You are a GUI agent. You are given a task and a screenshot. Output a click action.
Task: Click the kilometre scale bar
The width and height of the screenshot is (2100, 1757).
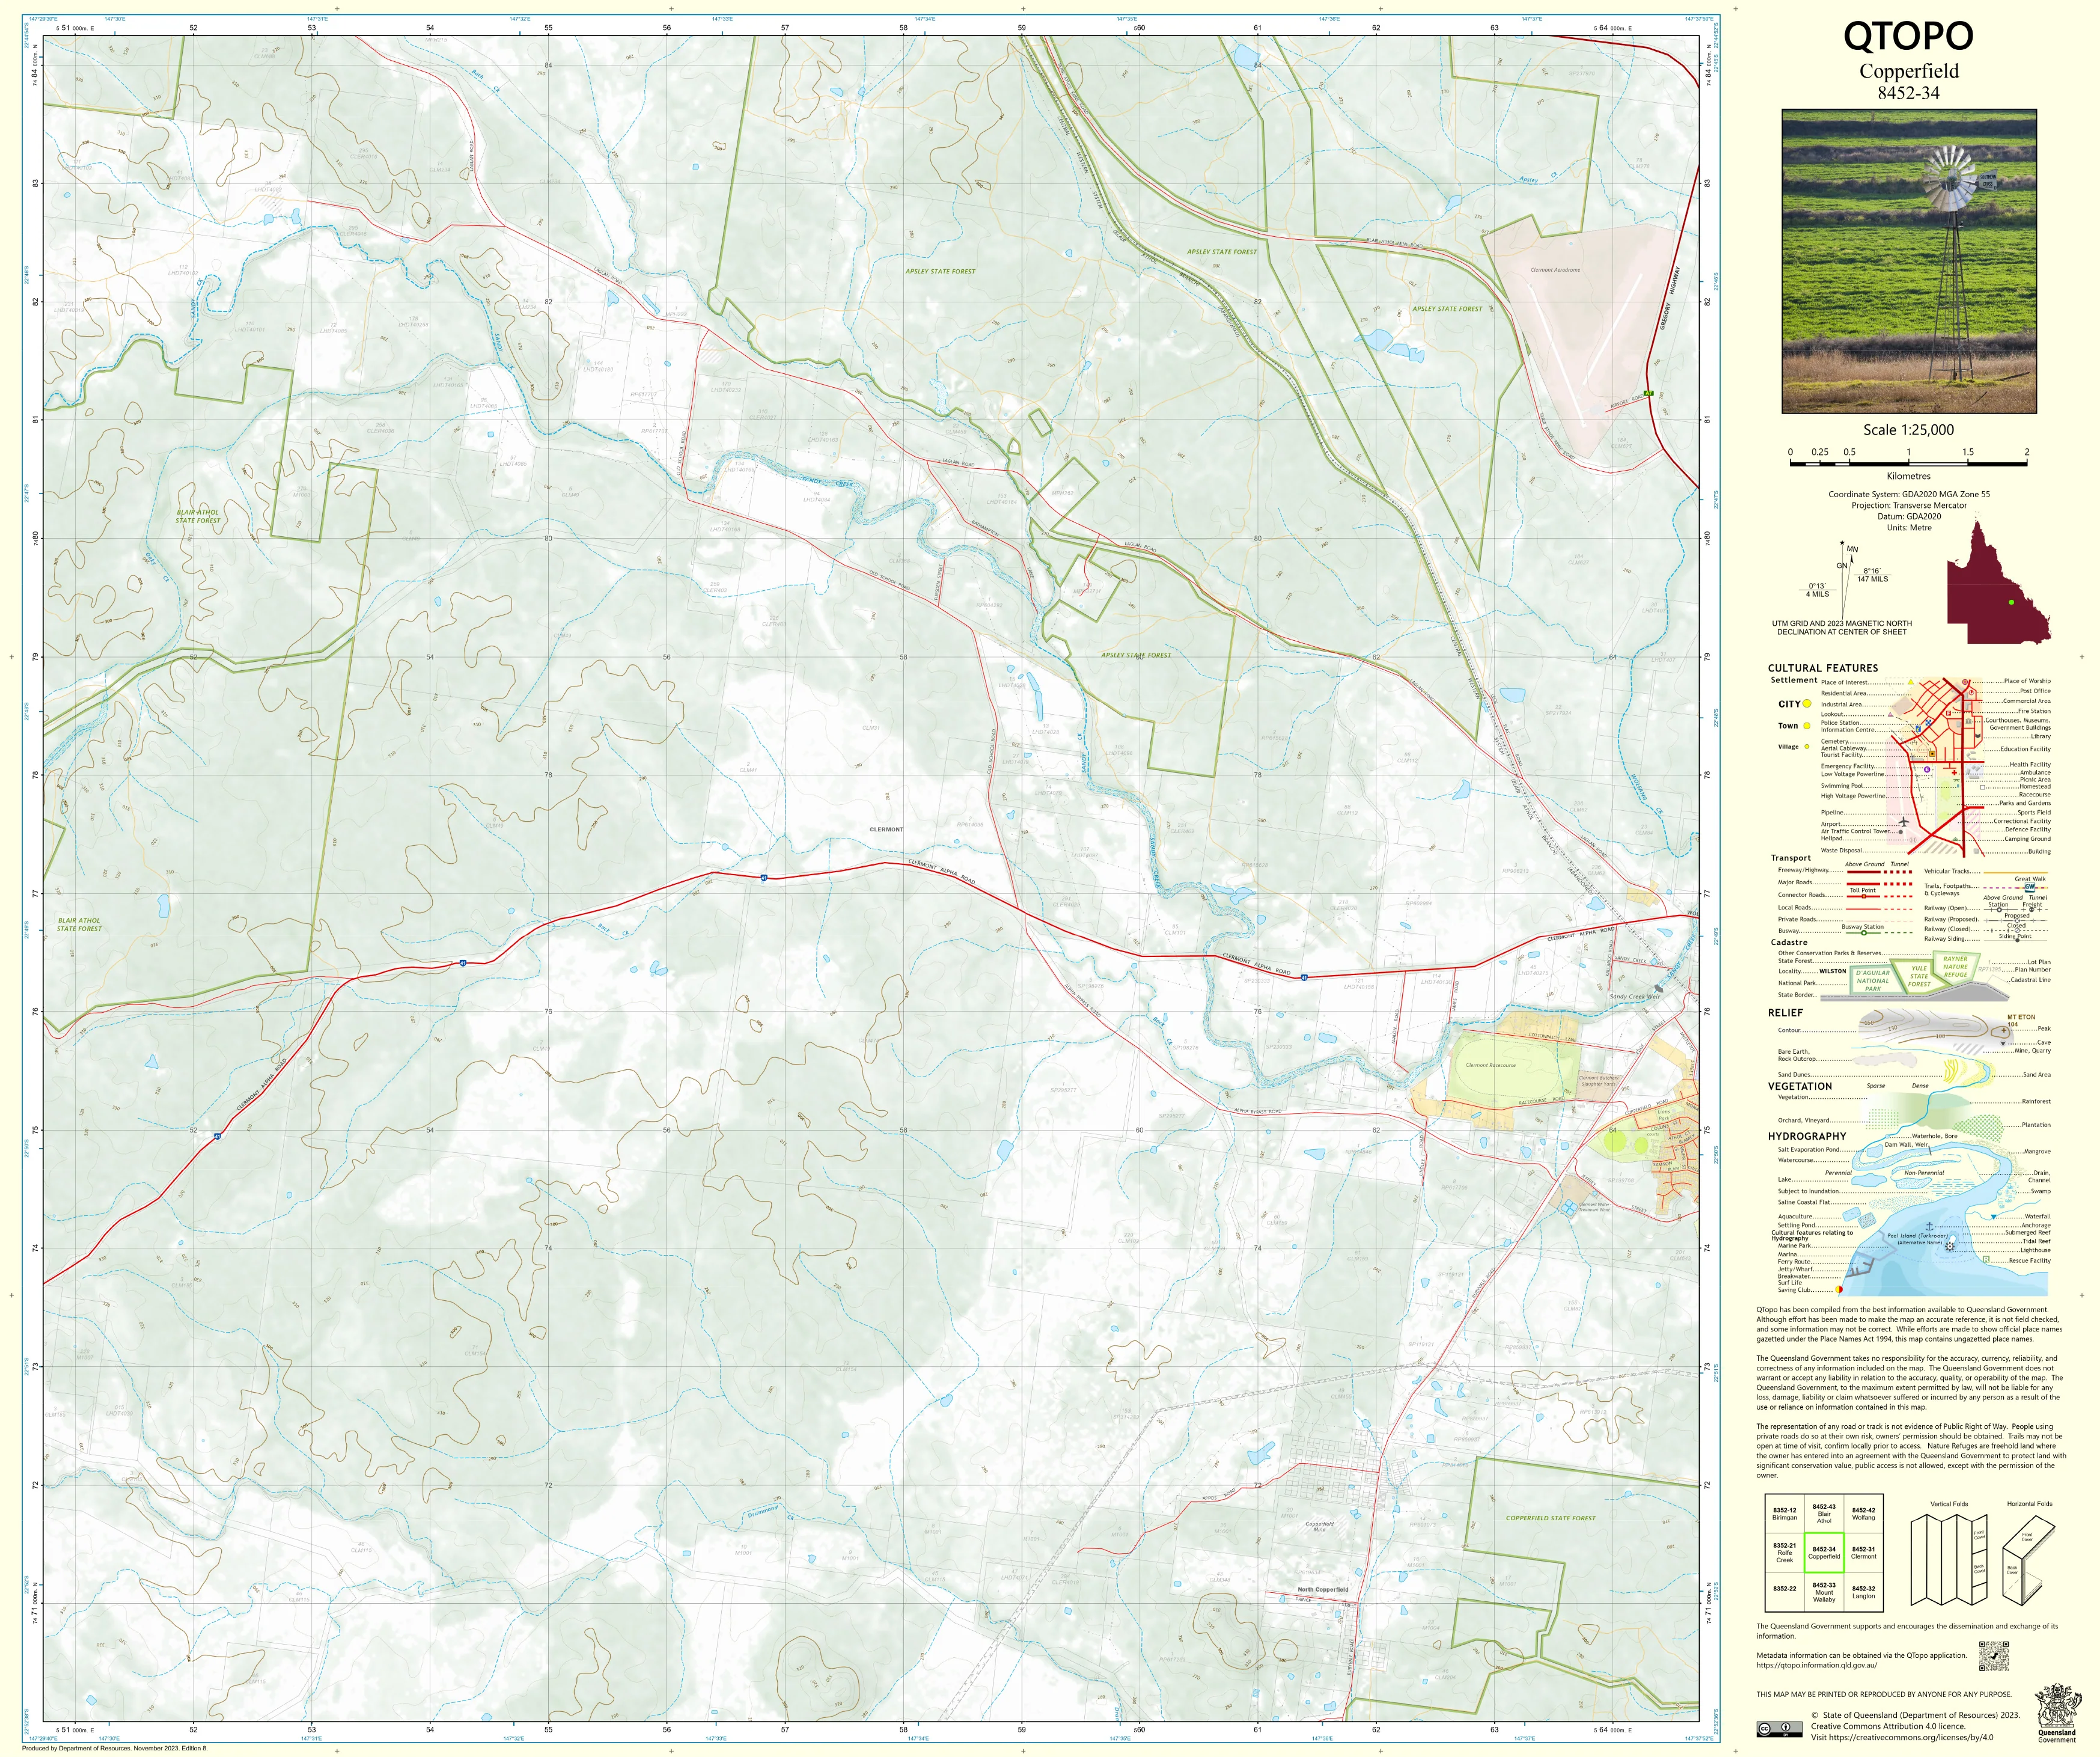(1908, 463)
